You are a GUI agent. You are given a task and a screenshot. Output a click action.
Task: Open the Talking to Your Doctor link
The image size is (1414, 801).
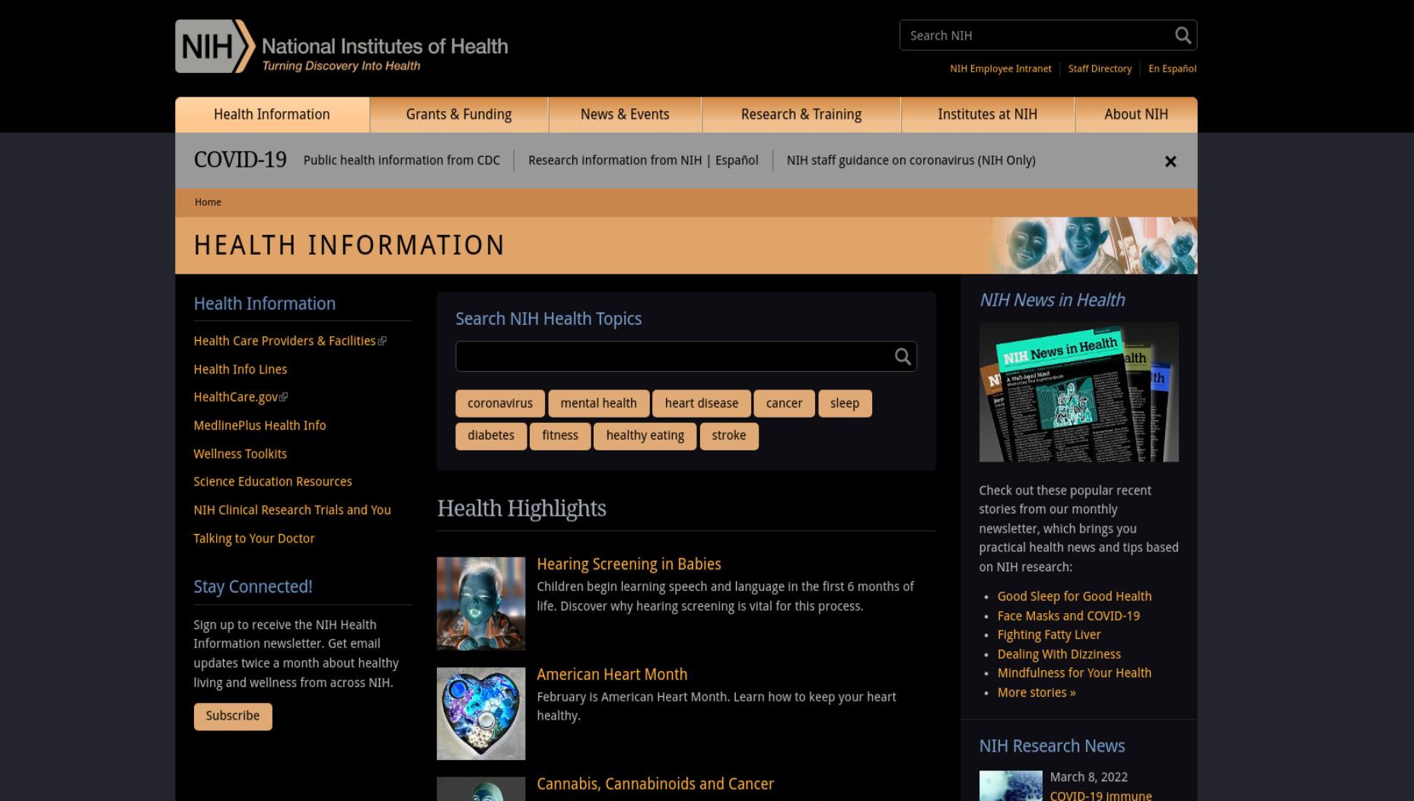click(253, 538)
